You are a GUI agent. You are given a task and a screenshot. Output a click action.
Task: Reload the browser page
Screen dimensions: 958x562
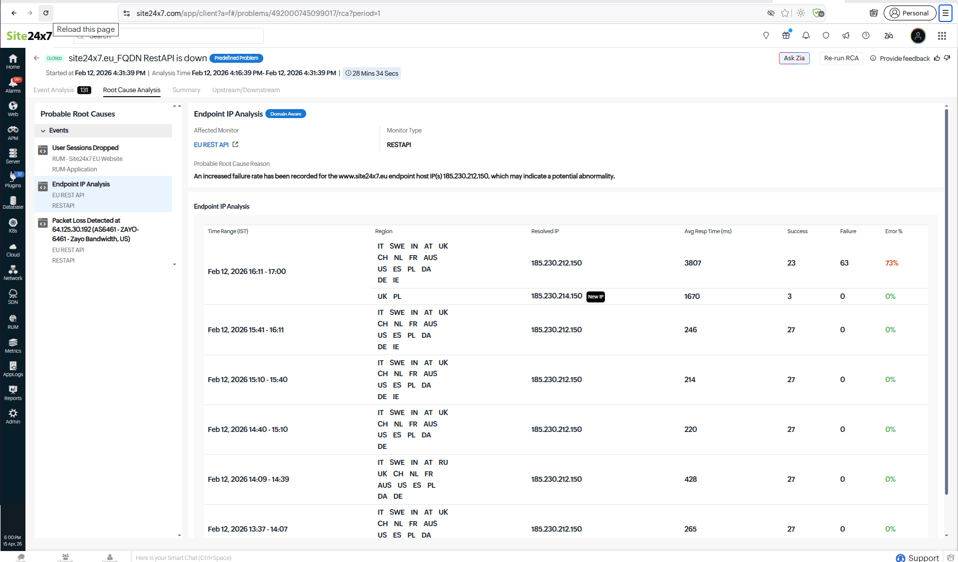coord(46,13)
